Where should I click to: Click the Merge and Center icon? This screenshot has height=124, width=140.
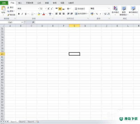pyautogui.click(x=76, y=14)
